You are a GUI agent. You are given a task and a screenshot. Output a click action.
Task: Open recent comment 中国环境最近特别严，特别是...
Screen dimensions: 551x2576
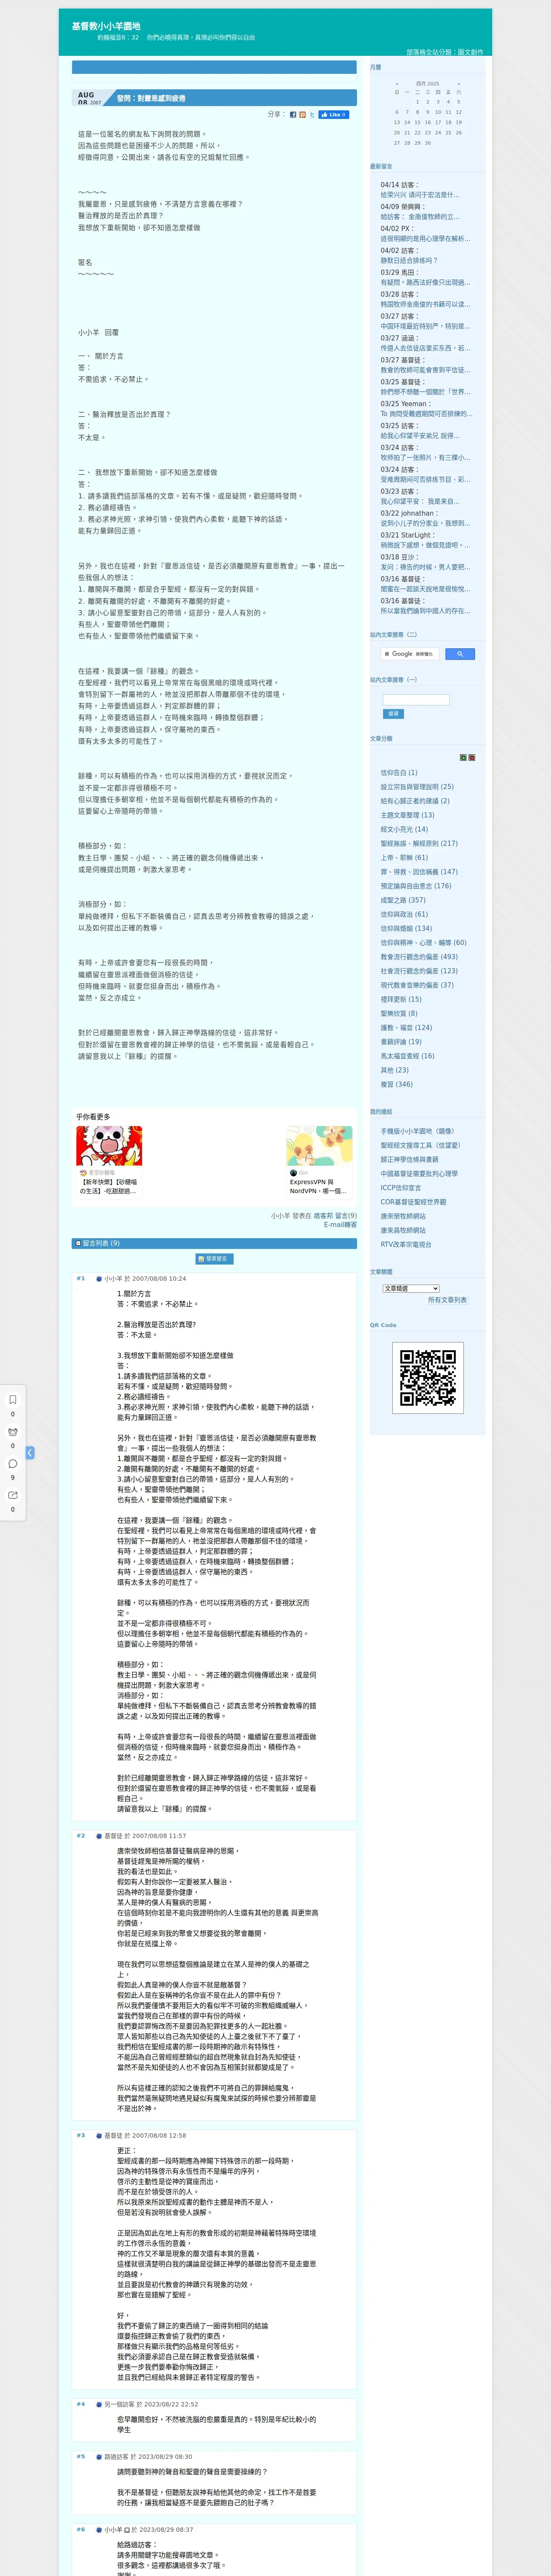point(425,326)
